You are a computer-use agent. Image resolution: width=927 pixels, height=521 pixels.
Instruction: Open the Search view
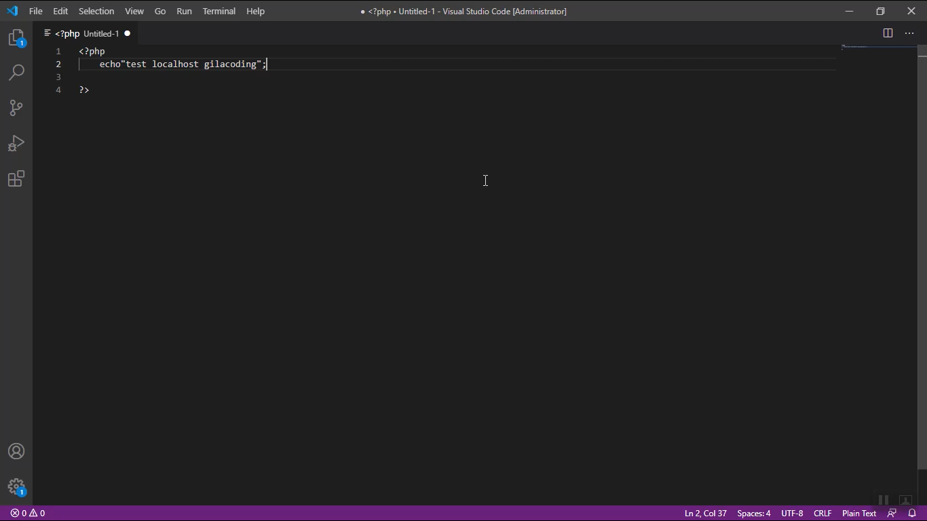(x=16, y=73)
